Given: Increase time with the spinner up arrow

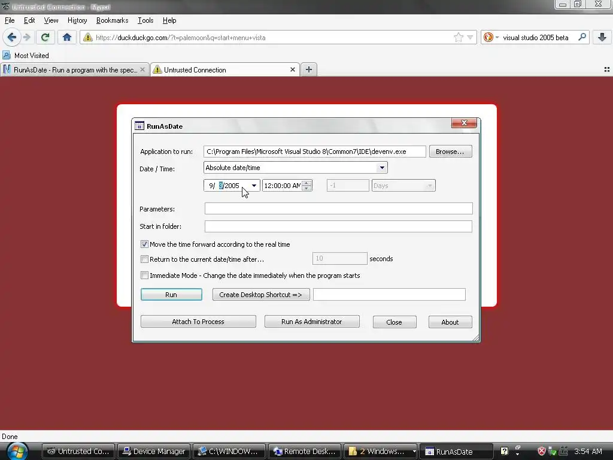Looking at the screenshot, I should [307, 183].
